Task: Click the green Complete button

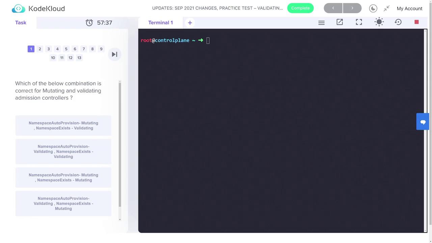Action: [x=300, y=8]
